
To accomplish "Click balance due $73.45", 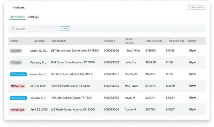I will [x=170, y=51].
